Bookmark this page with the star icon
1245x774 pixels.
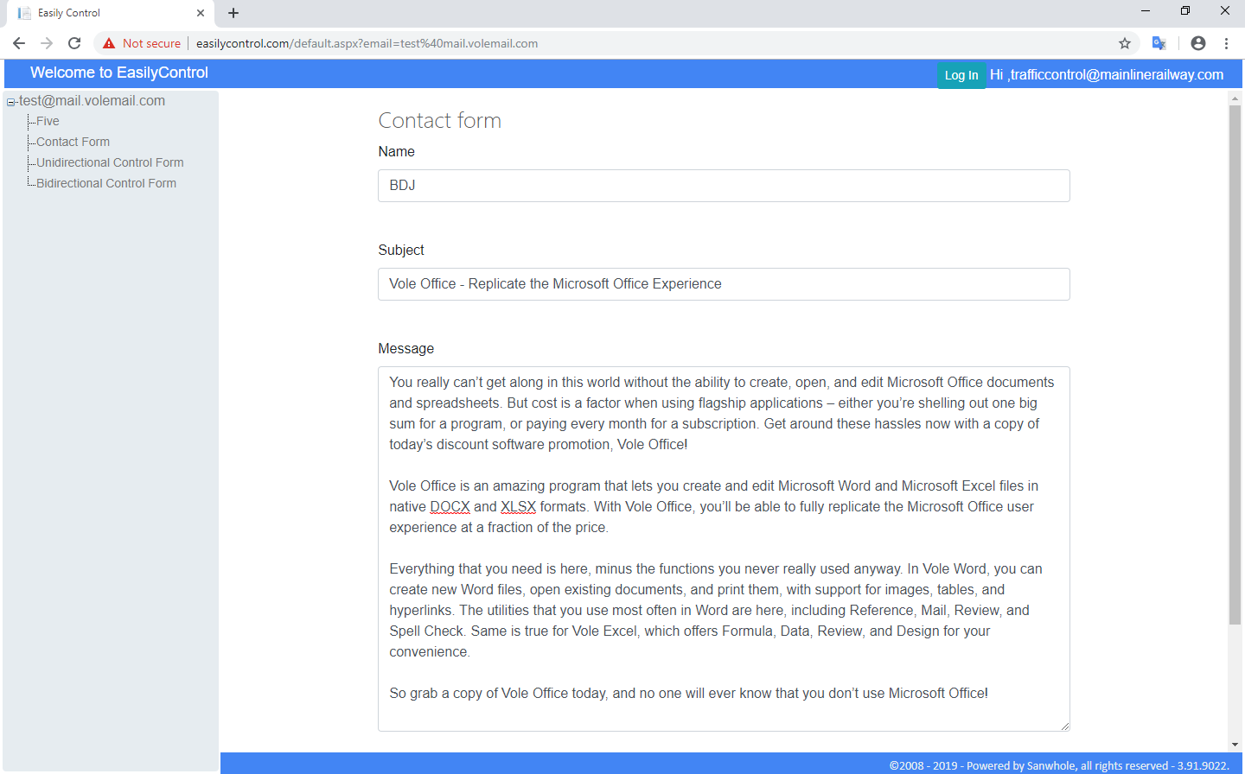[1125, 43]
